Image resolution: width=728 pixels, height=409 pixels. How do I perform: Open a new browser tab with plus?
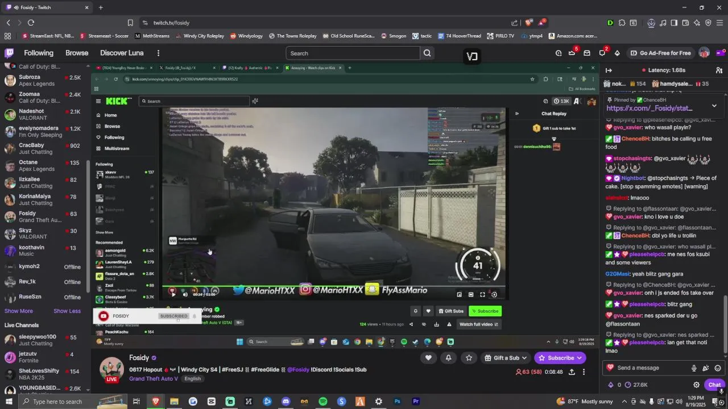pos(101,7)
